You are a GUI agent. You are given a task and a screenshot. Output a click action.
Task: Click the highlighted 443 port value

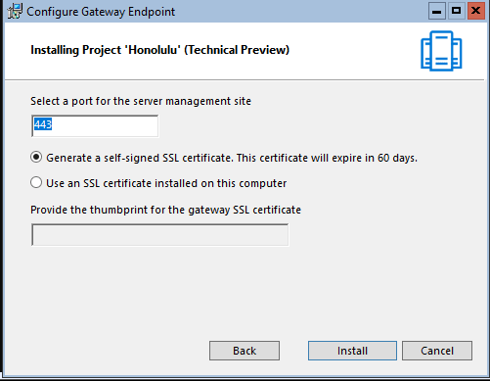43,124
